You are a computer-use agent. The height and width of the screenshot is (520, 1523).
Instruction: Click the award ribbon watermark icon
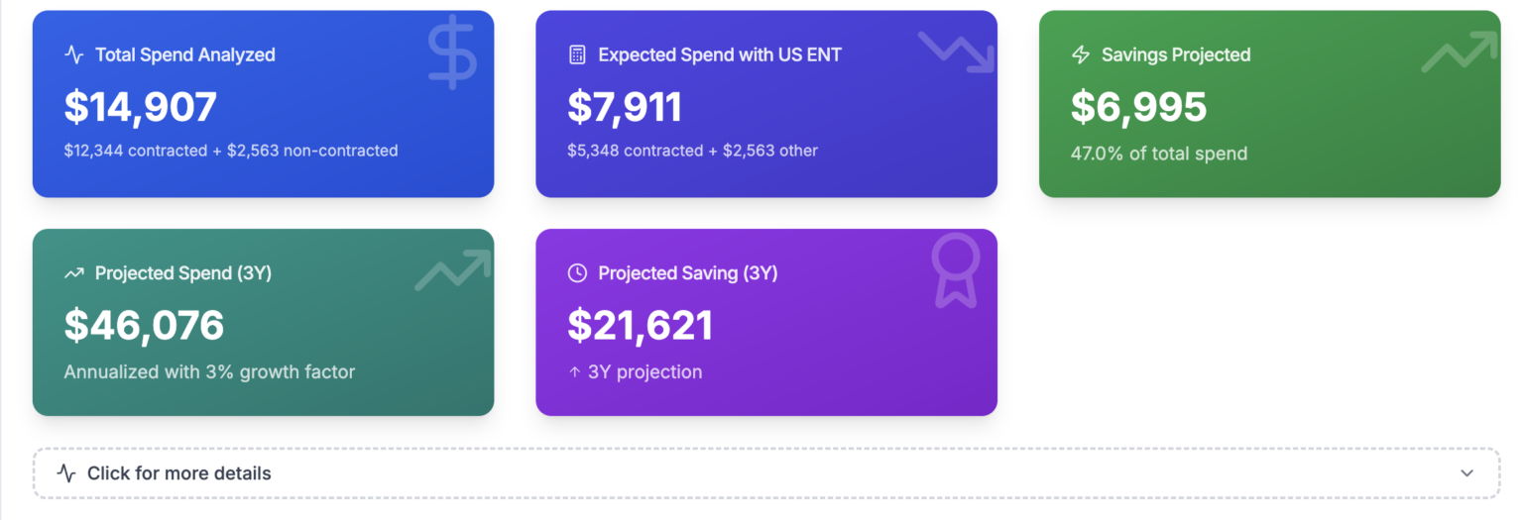click(955, 270)
